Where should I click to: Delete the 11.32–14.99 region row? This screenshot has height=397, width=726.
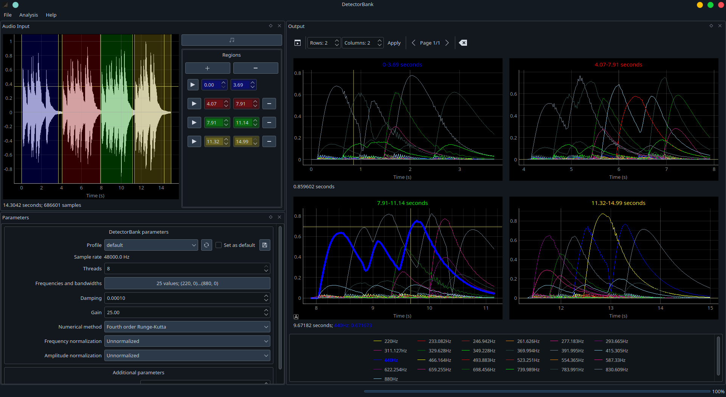point(269,141)
